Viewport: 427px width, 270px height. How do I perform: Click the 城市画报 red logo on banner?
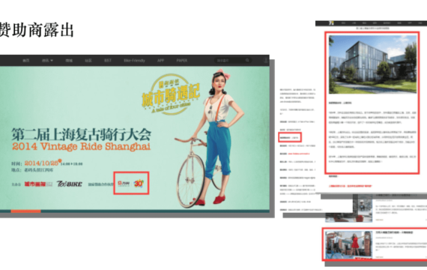tap(38, 184)
